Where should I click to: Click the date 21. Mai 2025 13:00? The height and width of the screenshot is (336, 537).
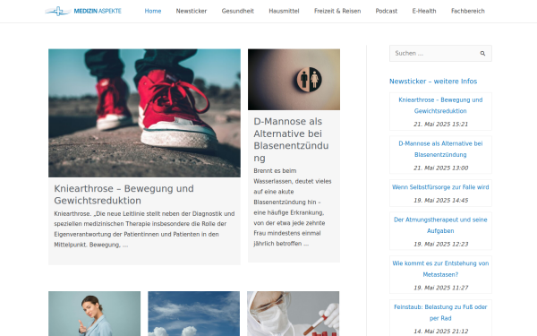pyautogui.click(x=440, y=168)
